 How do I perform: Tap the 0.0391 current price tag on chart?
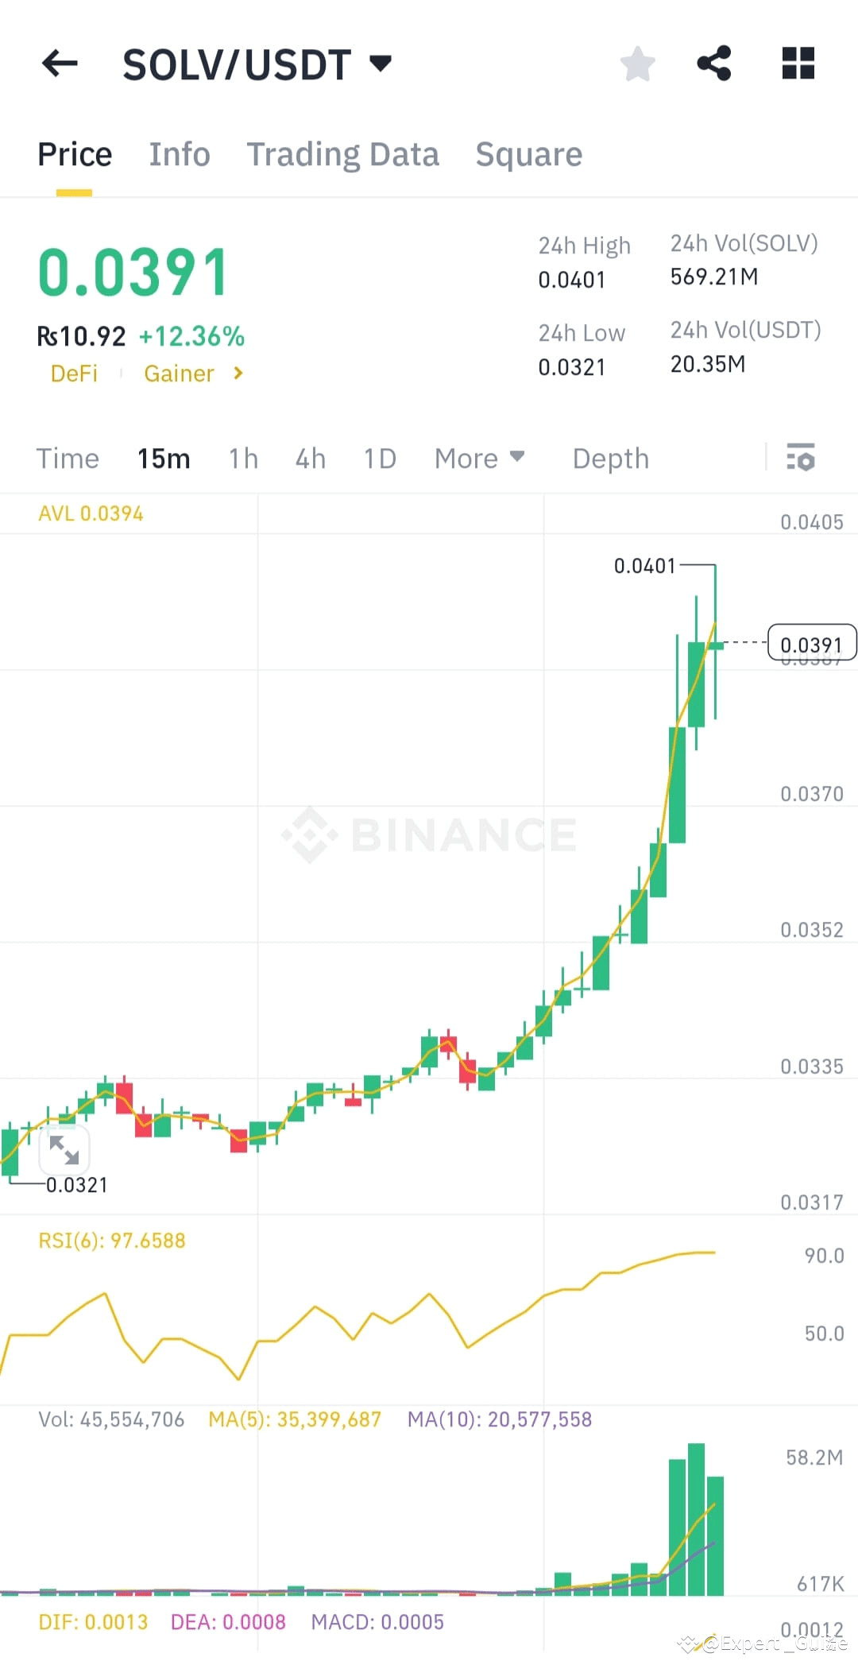812,644
